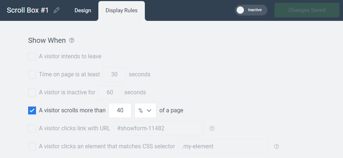This screenshot has width=343, height=158.
Task: Open help icon beside CSS selector field
Action: [276, 146]
